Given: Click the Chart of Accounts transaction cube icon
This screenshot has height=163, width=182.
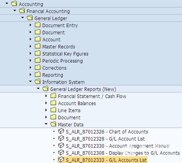Looking at the screenshot, I should pyautogui.click(x=61, y=132).
